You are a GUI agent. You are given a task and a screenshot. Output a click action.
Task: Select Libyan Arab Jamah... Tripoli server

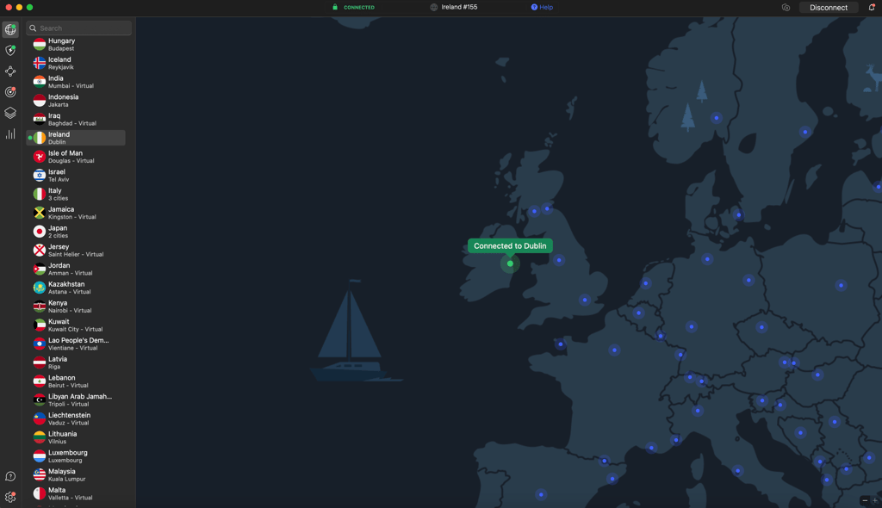(x=76, y=400)
